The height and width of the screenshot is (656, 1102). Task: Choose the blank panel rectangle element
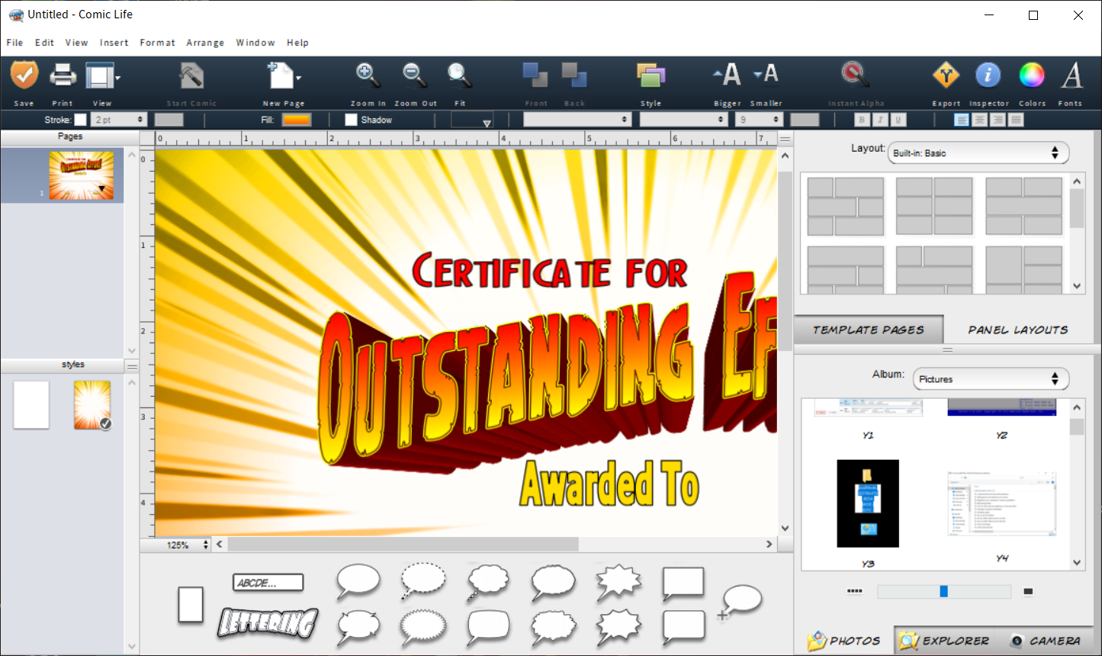tap(191, 605)
